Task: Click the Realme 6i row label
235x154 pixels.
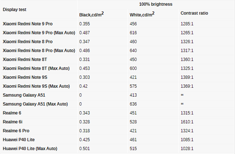Action: click(12, 122)
